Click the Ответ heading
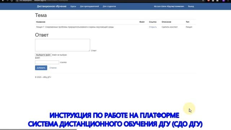 (42, 35)
